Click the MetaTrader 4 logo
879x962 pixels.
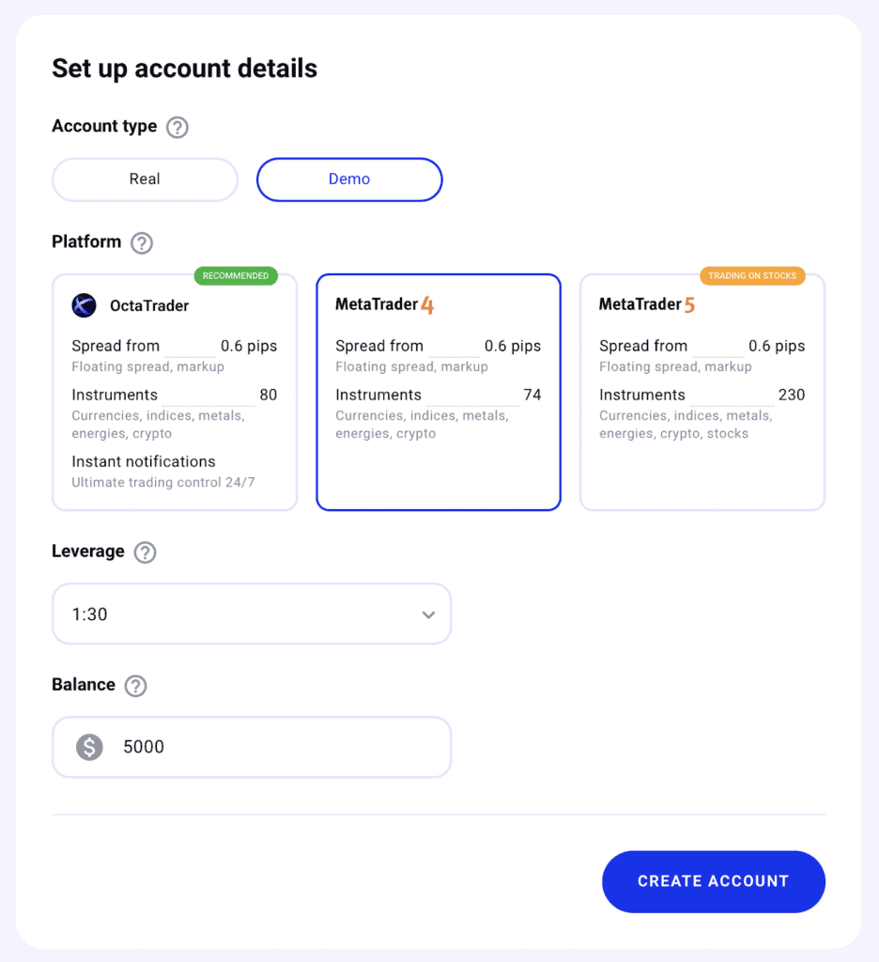click(x=385, y=305)
